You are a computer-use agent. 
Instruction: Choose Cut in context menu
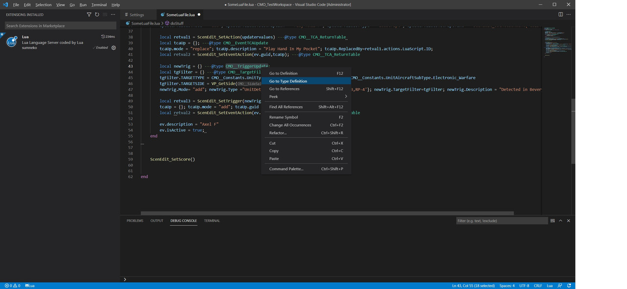click(x=306, y=143)
